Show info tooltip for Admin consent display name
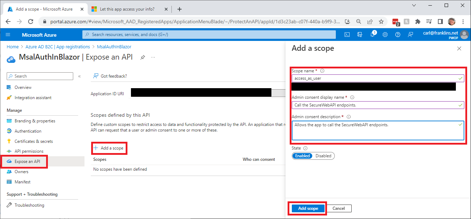This screenshot has height=219, width=471. click(x=352, y=97)
